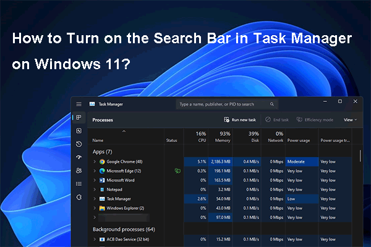Click the Microsoft Word app icon

(x=102, y=180)
